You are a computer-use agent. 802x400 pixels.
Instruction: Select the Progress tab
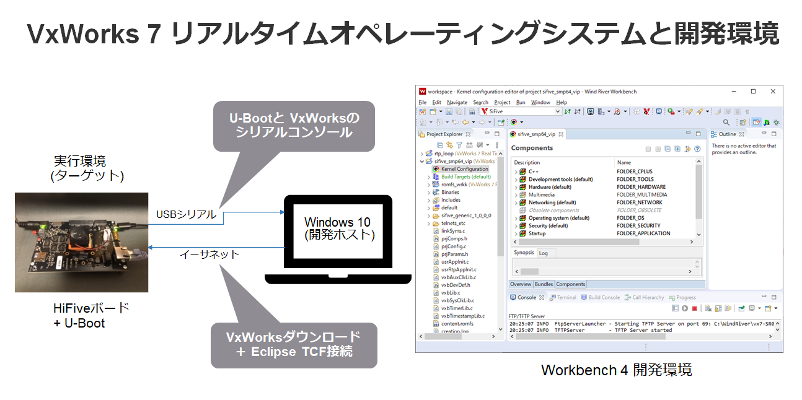pos(682,298)
